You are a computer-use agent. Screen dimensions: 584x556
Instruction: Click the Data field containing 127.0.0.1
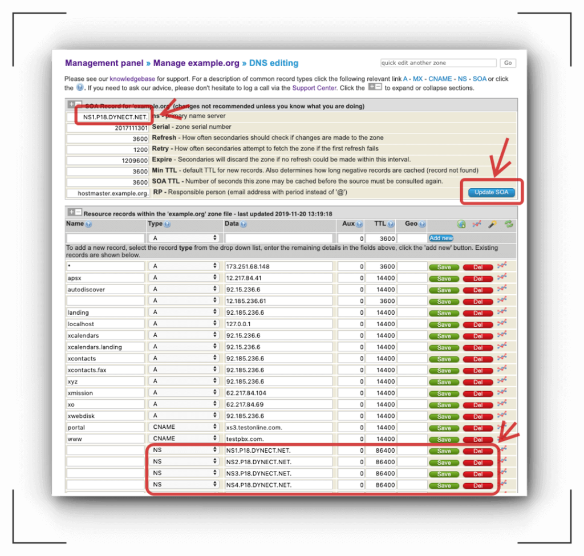[x=278, y=323]
